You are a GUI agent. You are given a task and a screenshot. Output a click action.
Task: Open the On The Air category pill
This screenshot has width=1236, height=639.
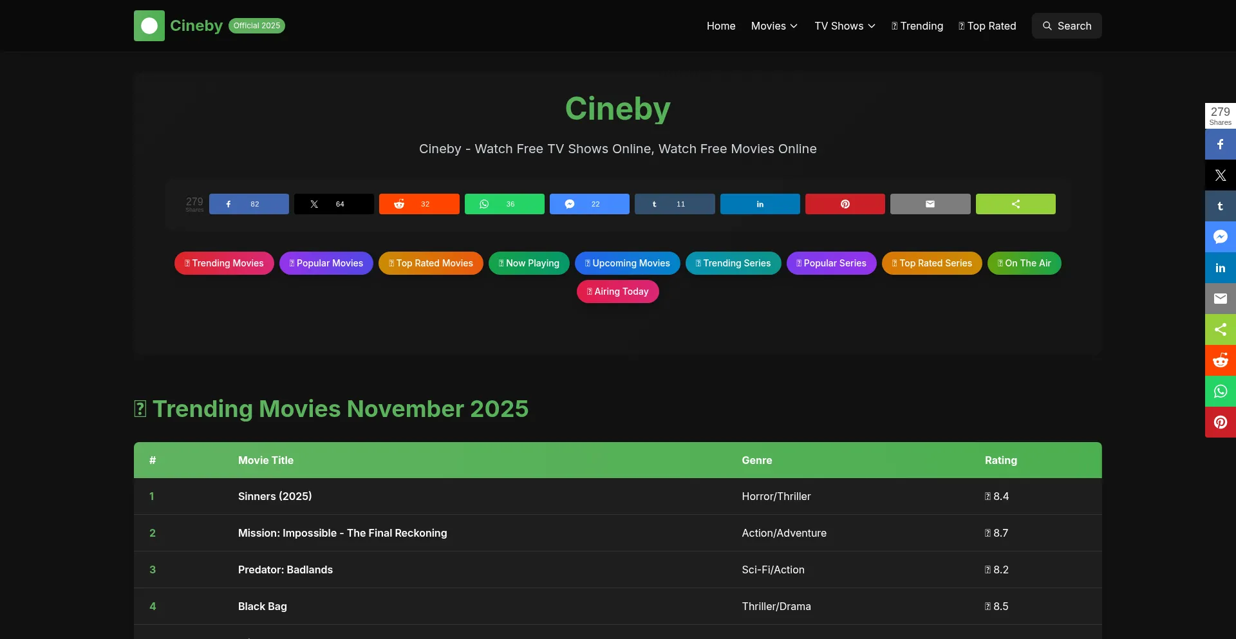point(1024,263)
